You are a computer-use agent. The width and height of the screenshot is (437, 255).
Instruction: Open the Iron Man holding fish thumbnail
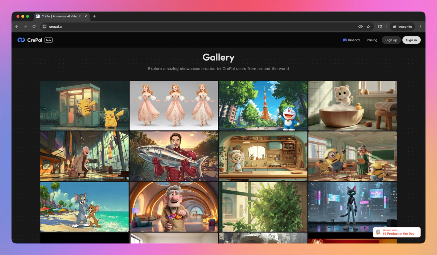(x=174, y=156)
